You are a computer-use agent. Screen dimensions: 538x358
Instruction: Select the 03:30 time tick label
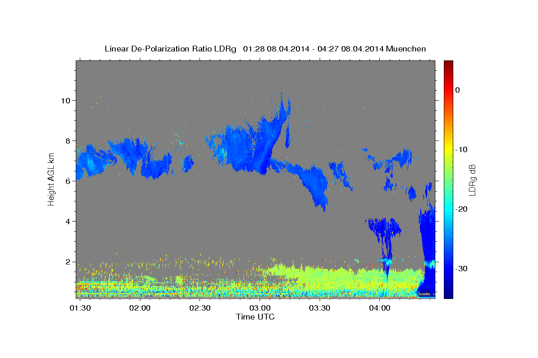(x=319, y=308)
